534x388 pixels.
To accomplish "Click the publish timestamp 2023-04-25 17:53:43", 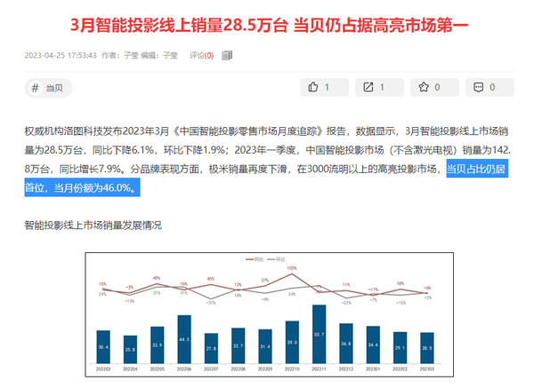I will (61, 55).
